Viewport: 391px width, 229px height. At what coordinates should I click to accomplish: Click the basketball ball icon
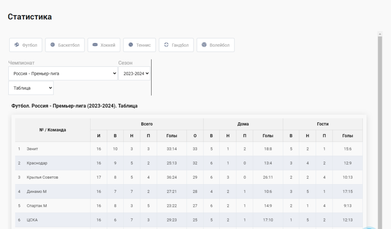click(x=53, y=45)
